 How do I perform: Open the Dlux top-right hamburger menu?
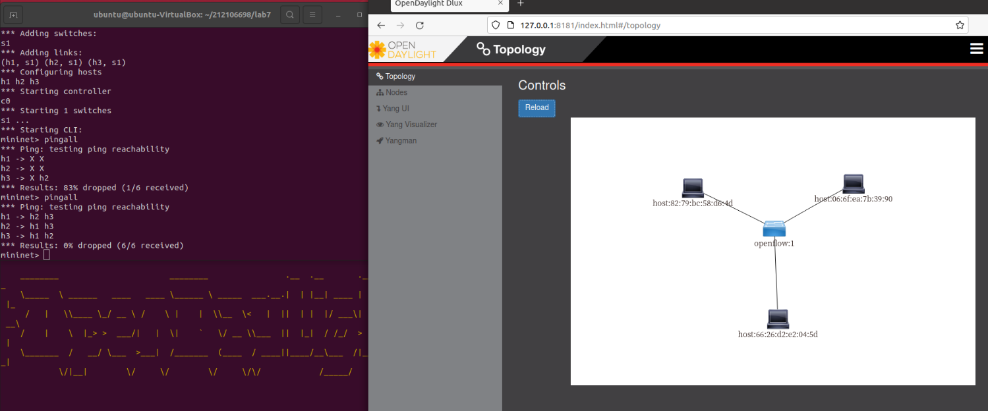point(977,49)
